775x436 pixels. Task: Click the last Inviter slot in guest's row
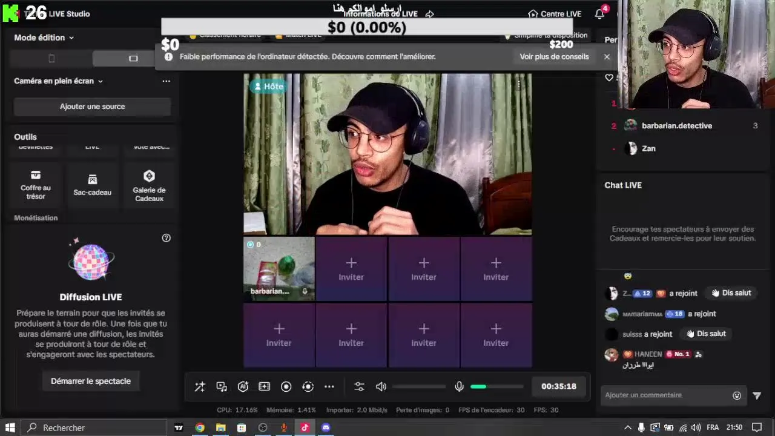496,269
